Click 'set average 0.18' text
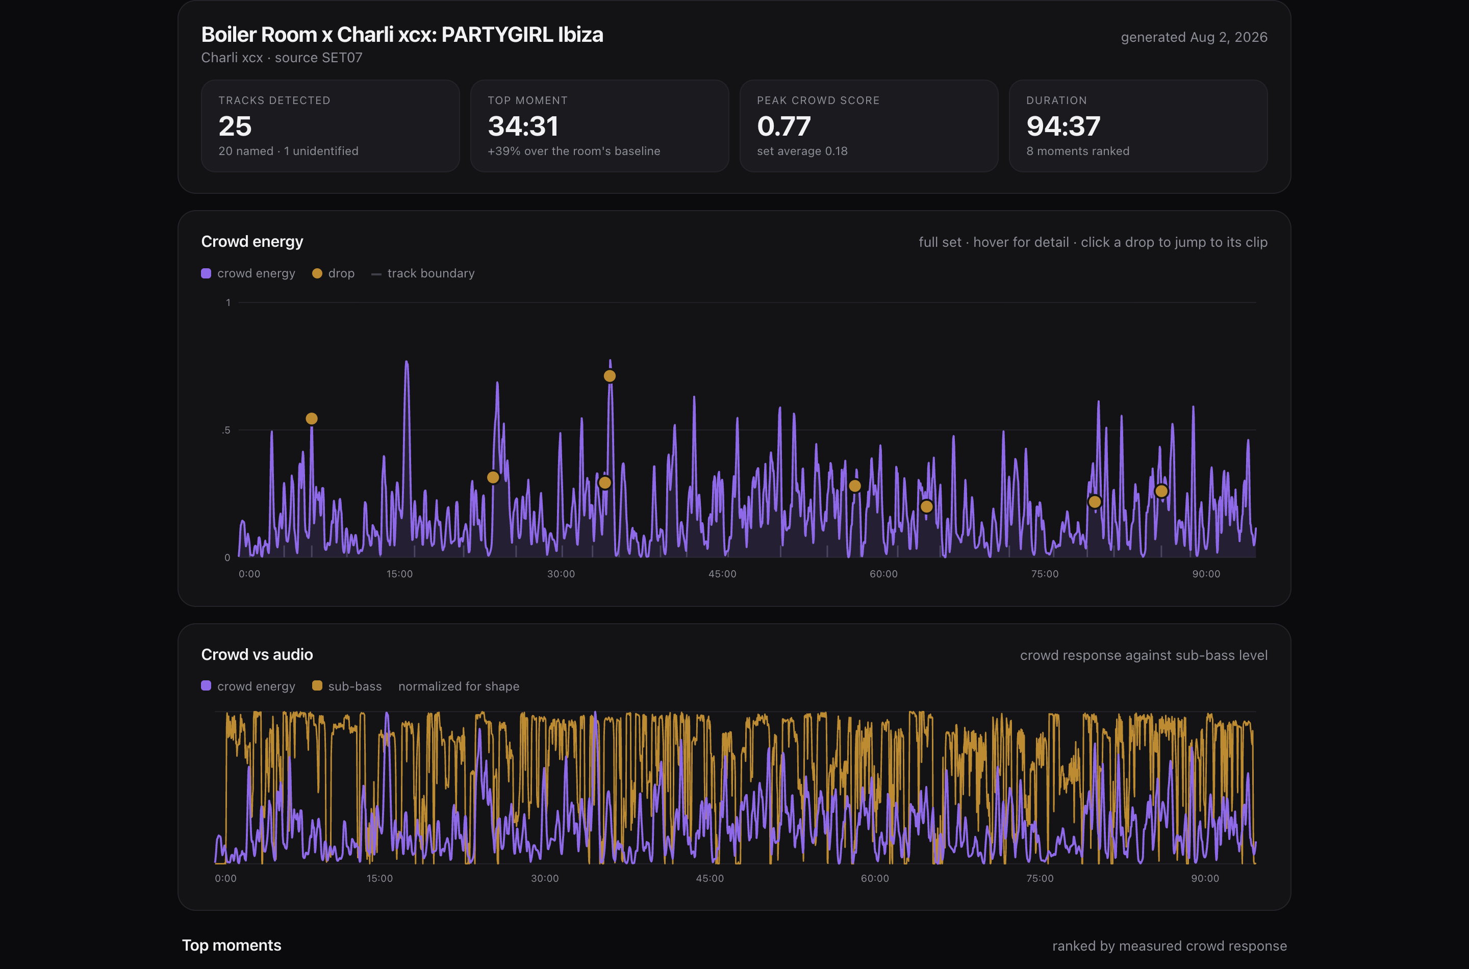 [x=802, y=151]
